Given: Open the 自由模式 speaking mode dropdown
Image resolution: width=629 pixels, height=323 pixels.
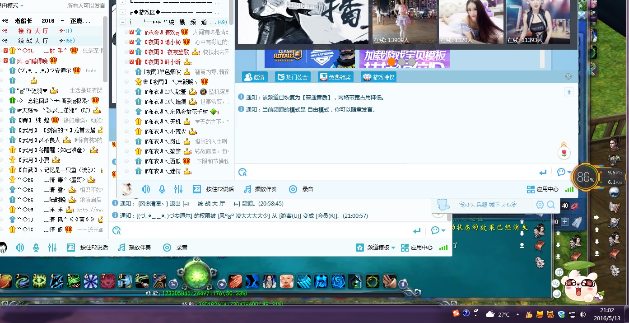Looking at the screenshot, I should (12, 5).
